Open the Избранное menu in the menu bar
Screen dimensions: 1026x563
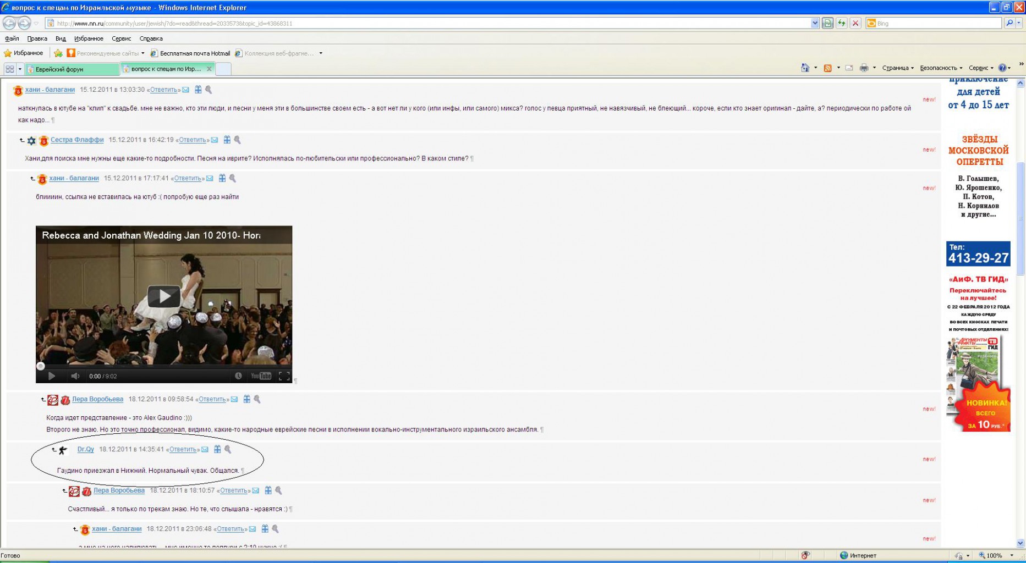(x=89, y=38)
